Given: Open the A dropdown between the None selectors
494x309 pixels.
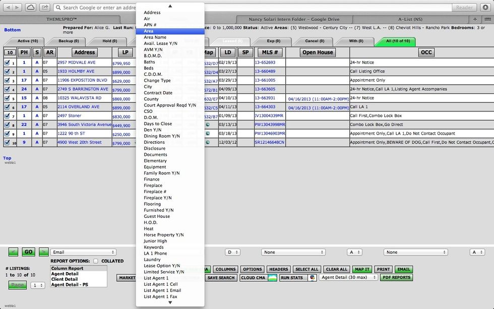Looking at the screenshot, I should 354,252.
